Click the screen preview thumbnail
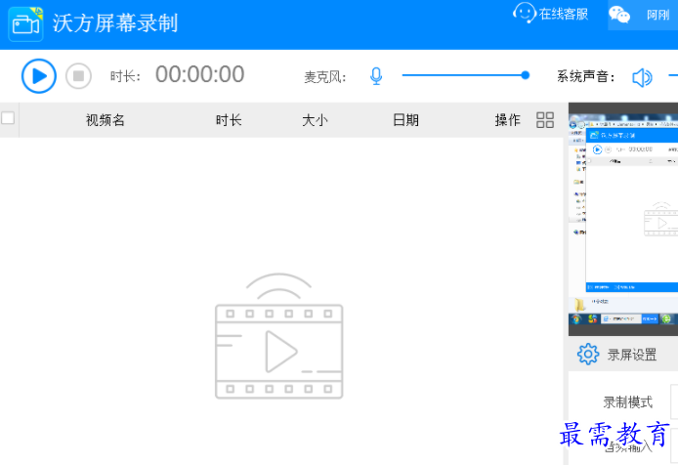 tap(623, 219)
